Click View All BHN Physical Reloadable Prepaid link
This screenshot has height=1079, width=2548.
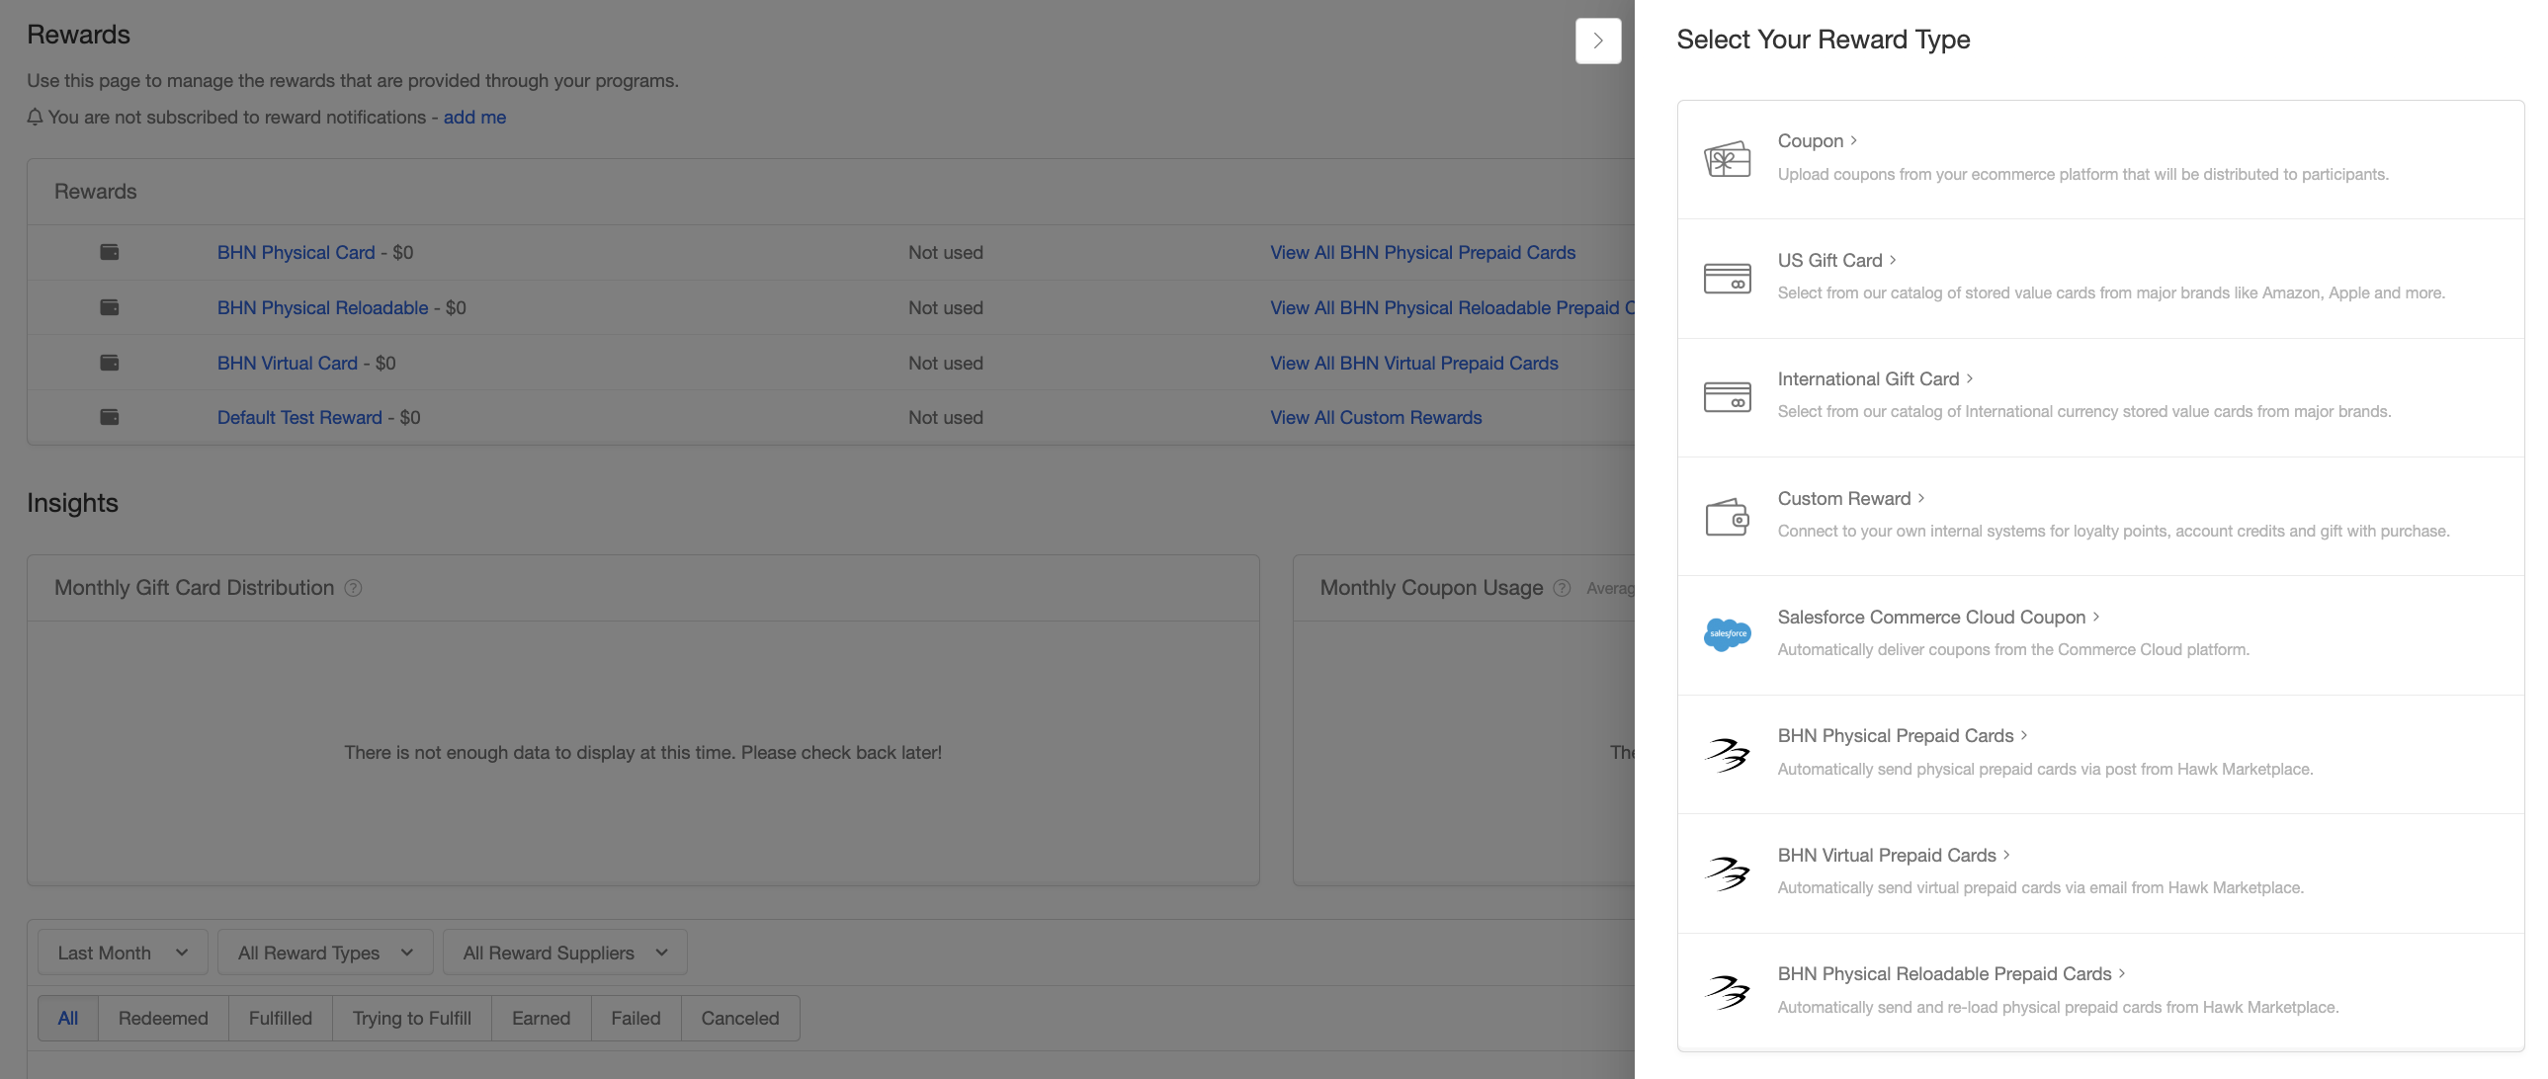1452,307
